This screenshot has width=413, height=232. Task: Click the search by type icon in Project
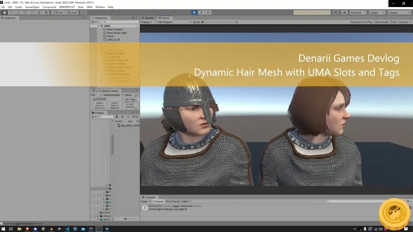[x=117, y=117]
